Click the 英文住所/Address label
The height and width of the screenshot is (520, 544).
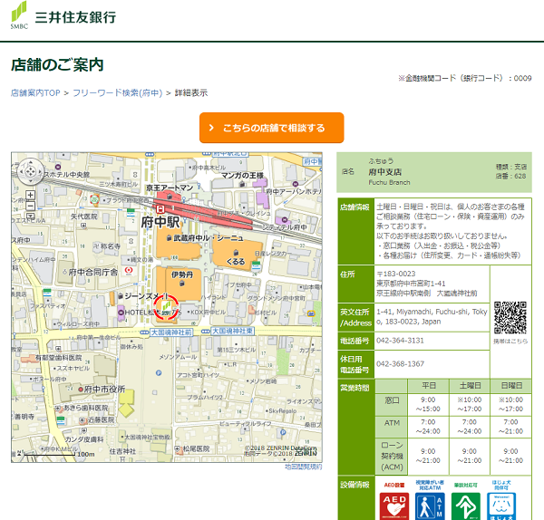356,318
